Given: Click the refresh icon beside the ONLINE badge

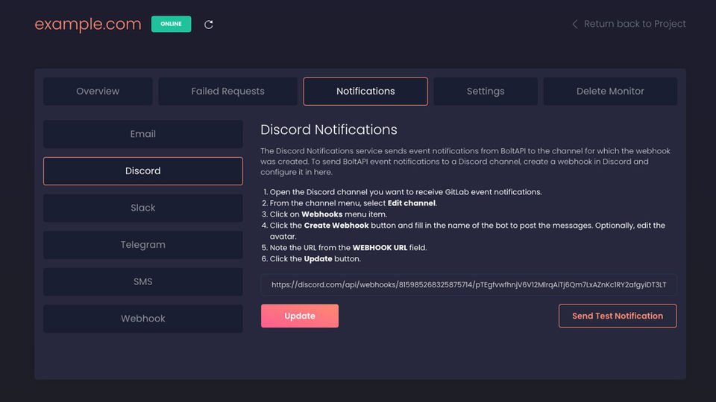Looking at the screenshot, I should (209, 25).
